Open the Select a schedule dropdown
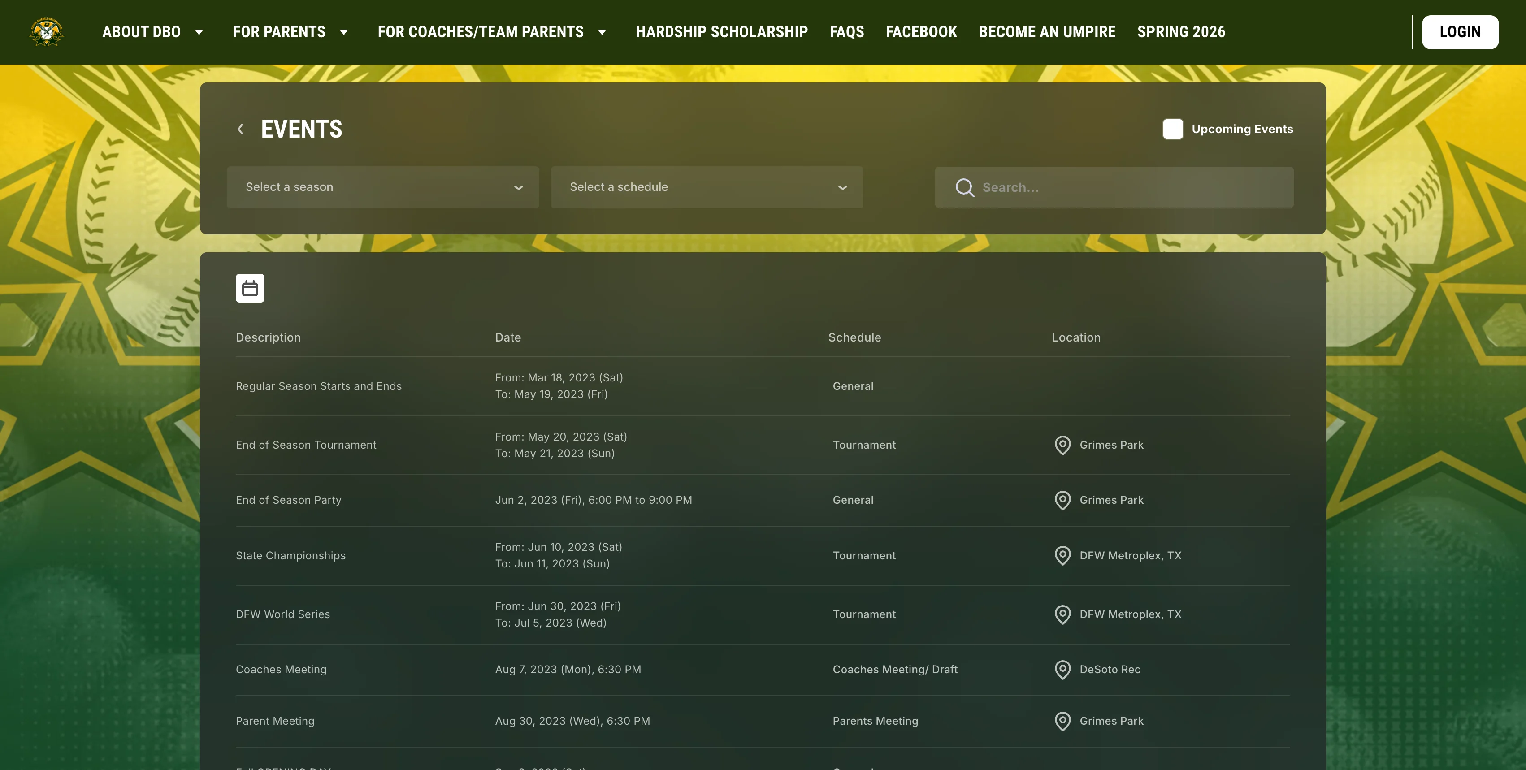 point(707,187)
